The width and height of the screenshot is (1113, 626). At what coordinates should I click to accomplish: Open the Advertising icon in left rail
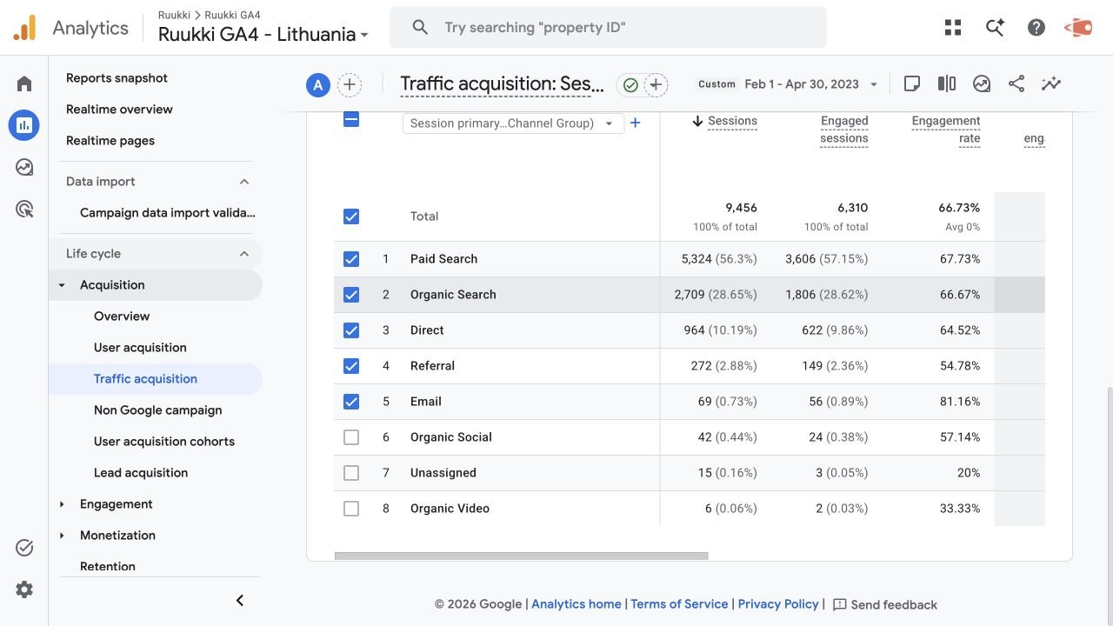[24, 209]
